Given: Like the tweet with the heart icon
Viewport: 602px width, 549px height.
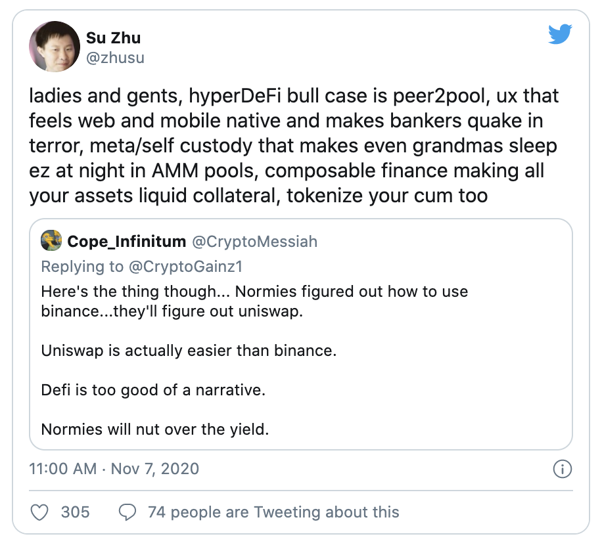Looking at the screenshot, I should click(41, 512).
